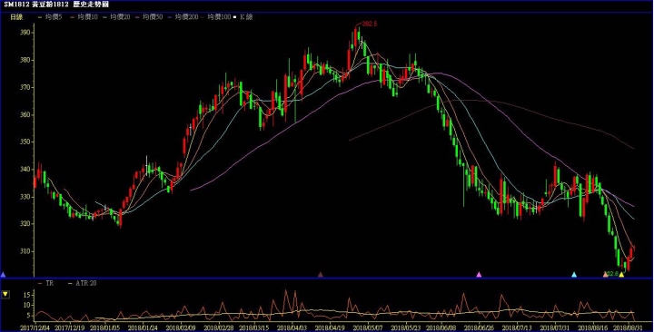Click the 日線 period label

point(16,17)
